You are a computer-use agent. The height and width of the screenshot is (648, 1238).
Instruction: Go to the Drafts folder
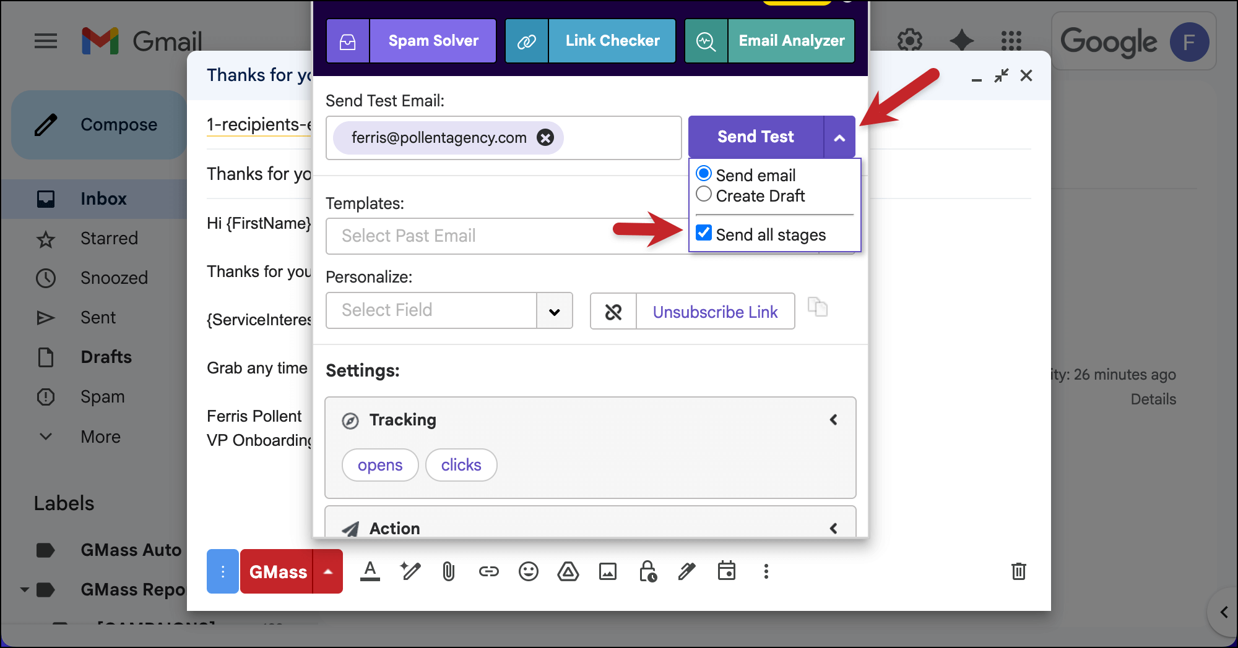point(106,357)
